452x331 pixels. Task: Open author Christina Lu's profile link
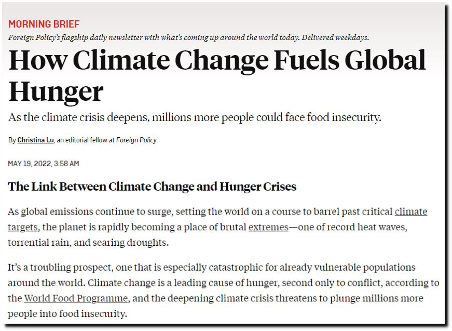click(x=35, y=140)
